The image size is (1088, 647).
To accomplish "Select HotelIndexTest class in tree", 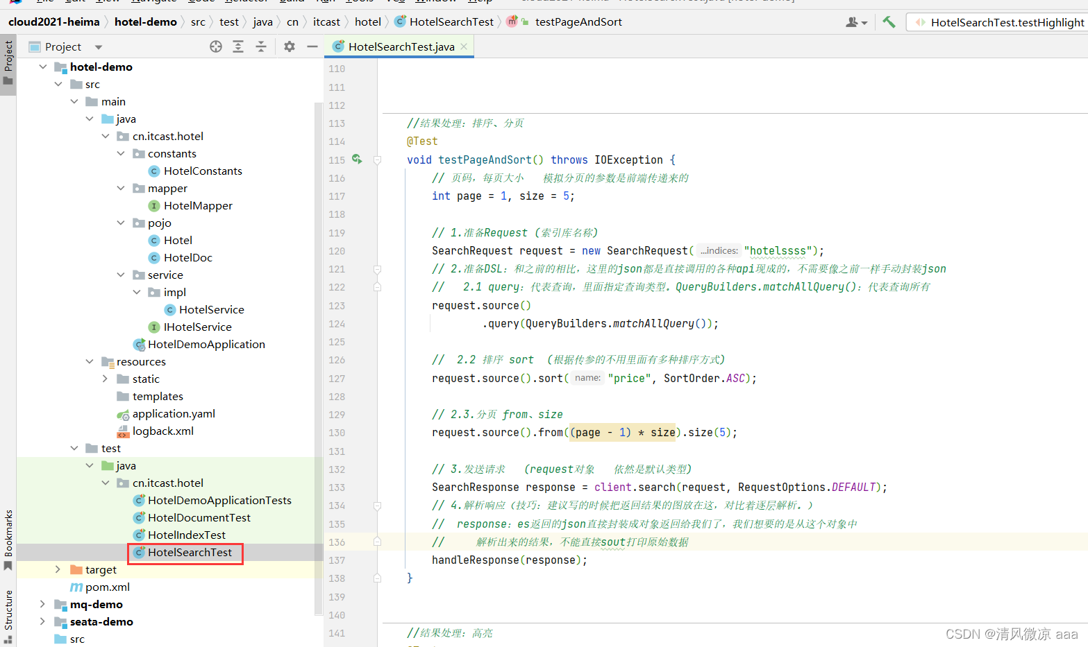I will point(186,535).
